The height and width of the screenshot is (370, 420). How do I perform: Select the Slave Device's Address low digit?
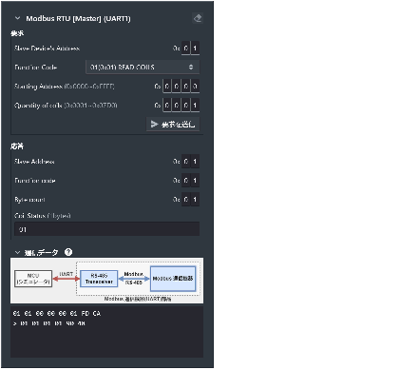(195, 49)
